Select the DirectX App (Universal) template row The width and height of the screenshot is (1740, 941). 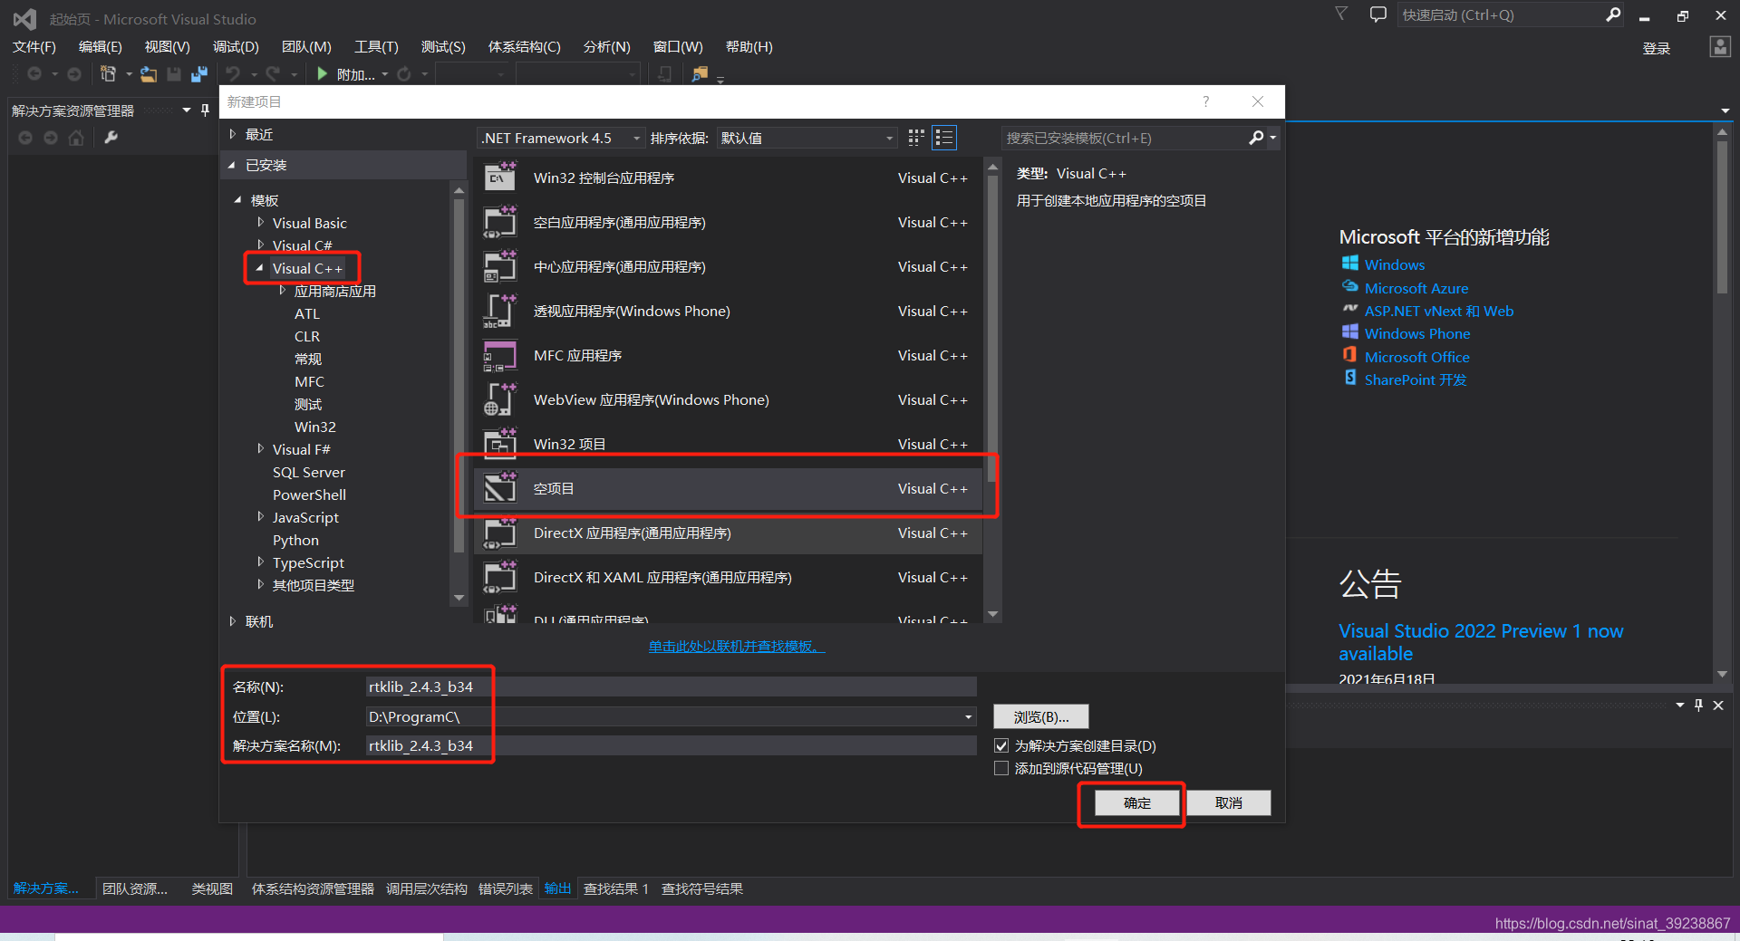pos(728,533)
